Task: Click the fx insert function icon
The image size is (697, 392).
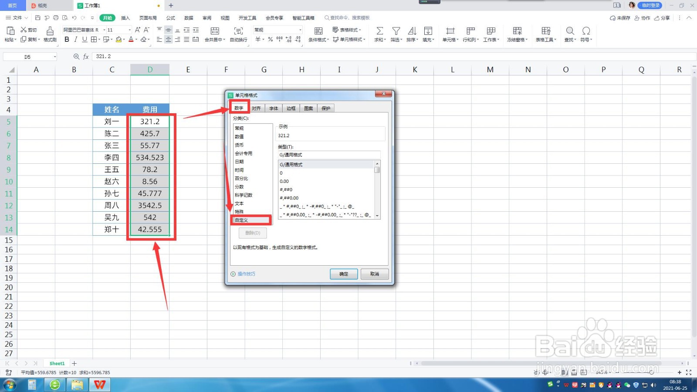Action: [x=86, y=57]
